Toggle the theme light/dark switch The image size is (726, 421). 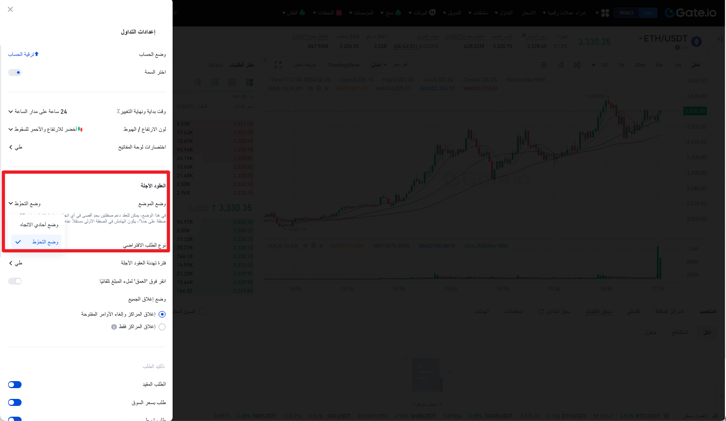15,72
